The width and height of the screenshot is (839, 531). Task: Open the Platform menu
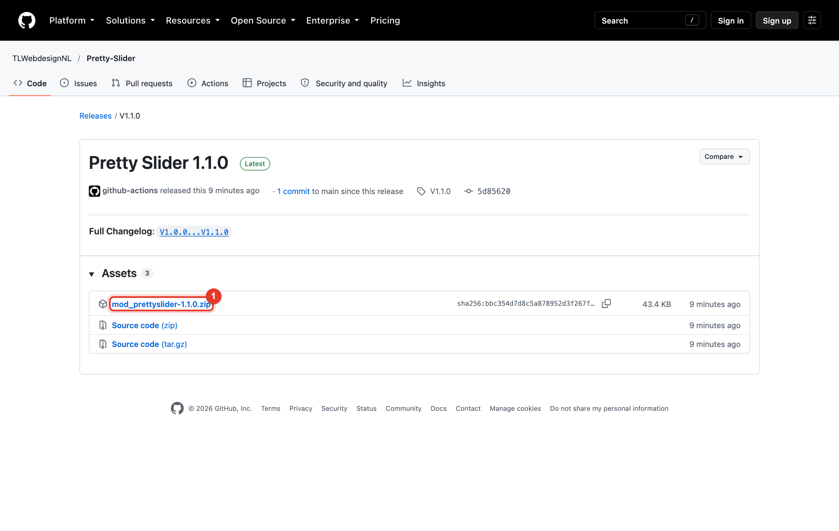point(72,20)
